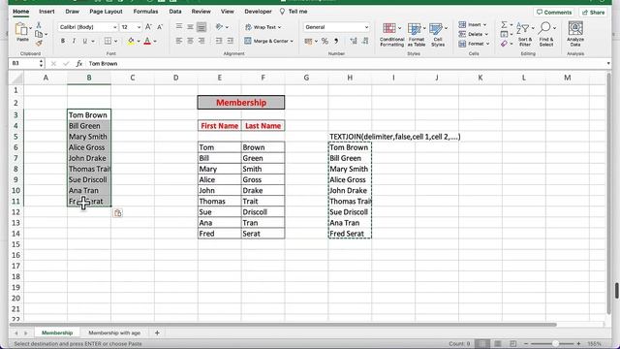The width and height of the screenshot is (620, 349).
Task: Toggle Bold formatting
Action: pyautogui.click(x=63, y=41)
